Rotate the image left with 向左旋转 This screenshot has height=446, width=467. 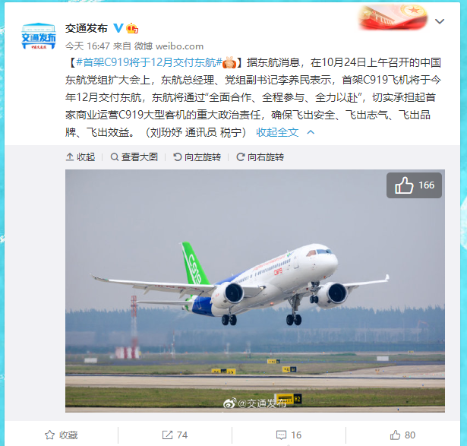click(197, 157)
